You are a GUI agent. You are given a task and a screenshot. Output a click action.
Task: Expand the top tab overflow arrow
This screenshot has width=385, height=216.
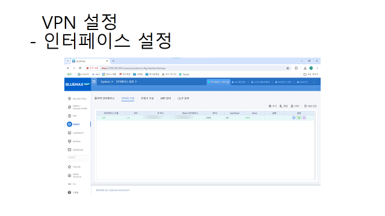(314, 82)
